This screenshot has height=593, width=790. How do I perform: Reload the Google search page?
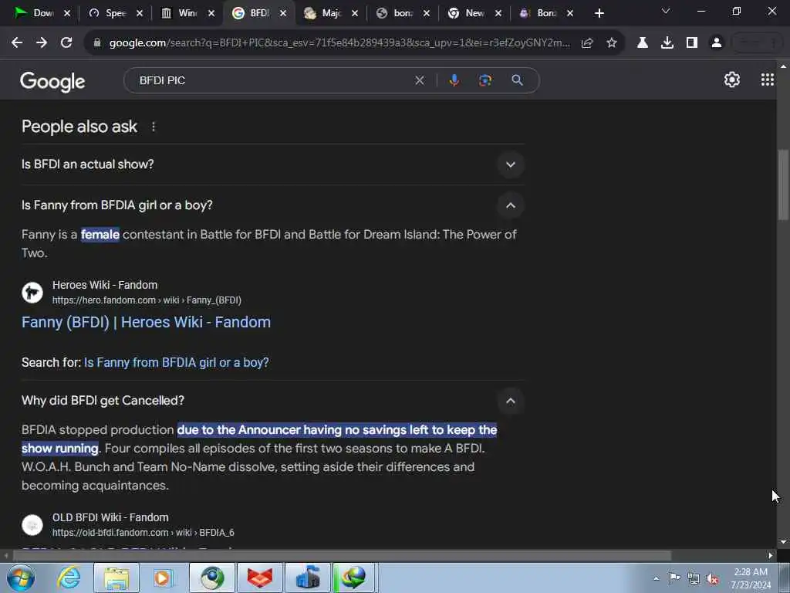tap(66, 43)
